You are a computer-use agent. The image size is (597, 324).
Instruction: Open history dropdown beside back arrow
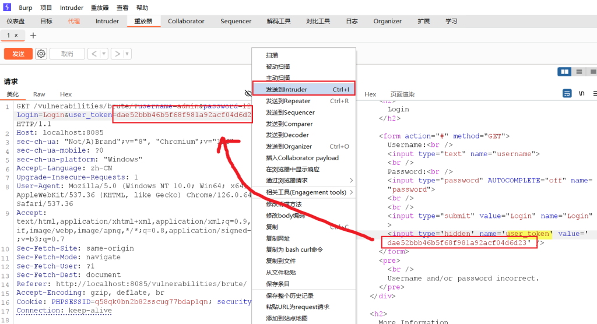[104, 54]
